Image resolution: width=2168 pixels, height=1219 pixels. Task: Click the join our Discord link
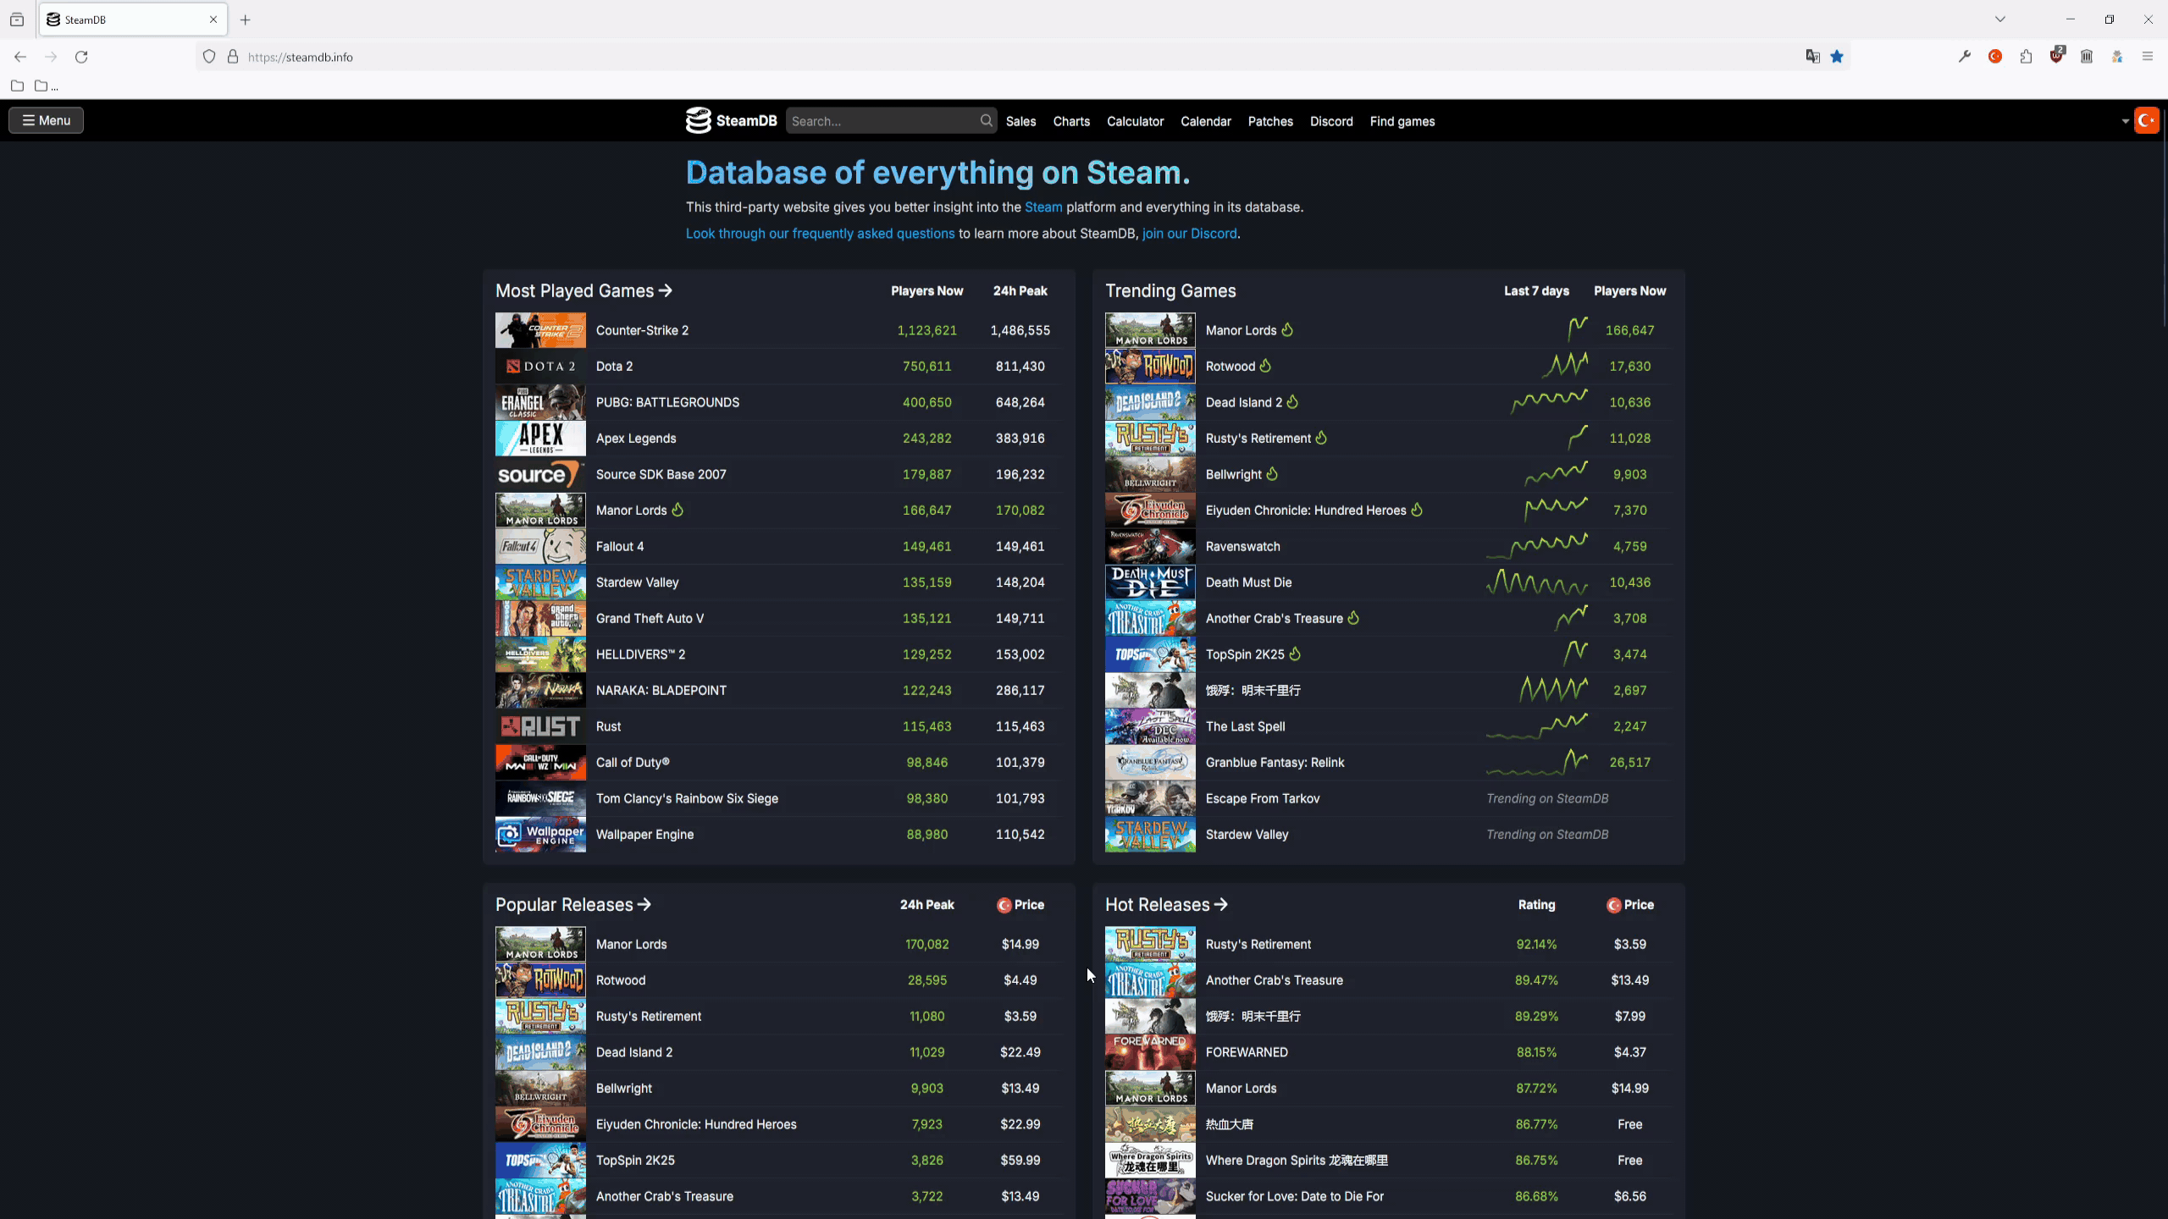pyautogui.click(x=1189, y=234)
